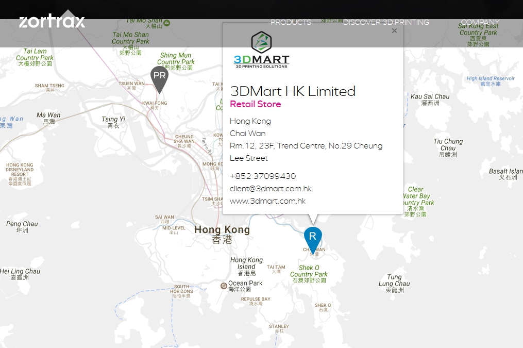
Task: Click the Hei Ling Chau map label
Action: (20, 274)
